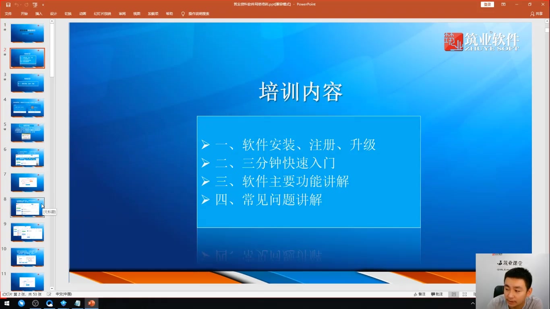Click the scroll-up arrow of the thumbnail pane
The width and height of the screenshot is (550, 309).
click(x=52, y=21)
